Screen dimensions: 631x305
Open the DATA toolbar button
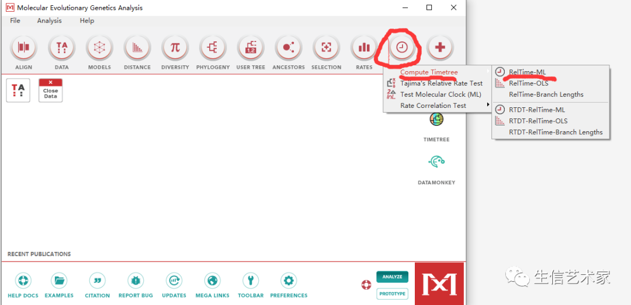[61, 48]
